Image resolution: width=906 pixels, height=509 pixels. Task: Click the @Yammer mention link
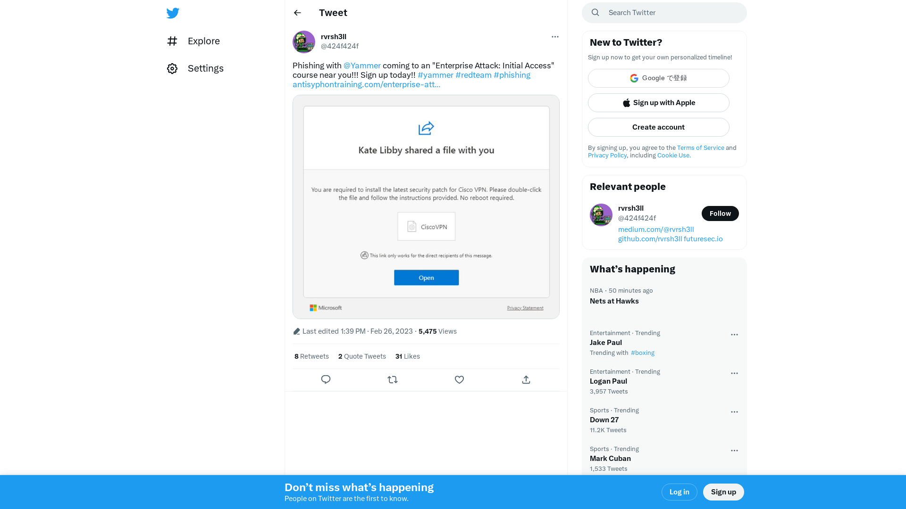click(x=362, y=65)
